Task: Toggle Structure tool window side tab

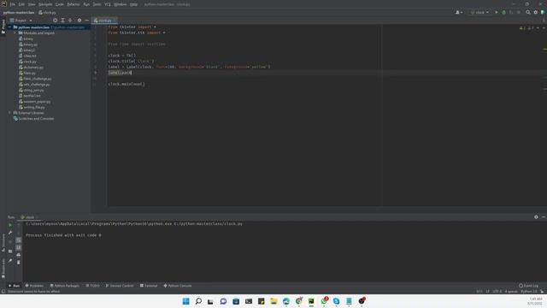Action: tap(3, 243)
